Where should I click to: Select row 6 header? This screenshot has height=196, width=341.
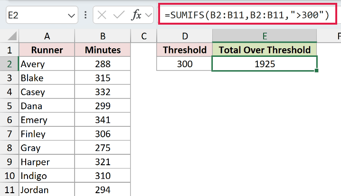coord(9,120)
